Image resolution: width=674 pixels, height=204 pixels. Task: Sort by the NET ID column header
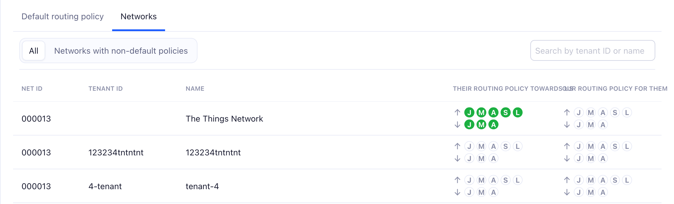click(x=32, y=88)
